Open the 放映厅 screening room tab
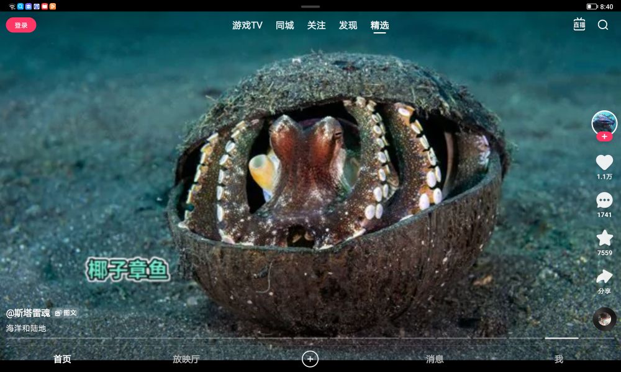 pyautogui.click(x=186, y=359)
